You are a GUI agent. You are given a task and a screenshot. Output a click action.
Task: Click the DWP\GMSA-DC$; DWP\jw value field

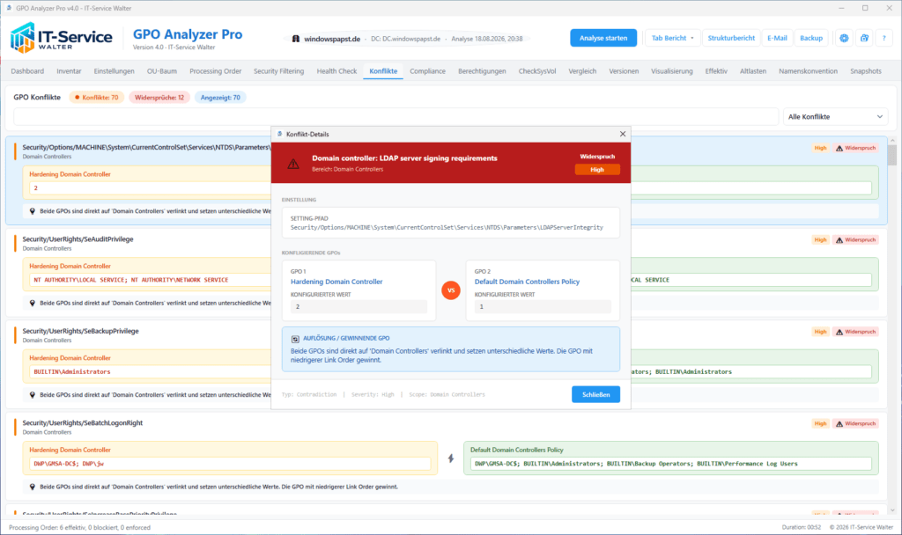point(230,464)
